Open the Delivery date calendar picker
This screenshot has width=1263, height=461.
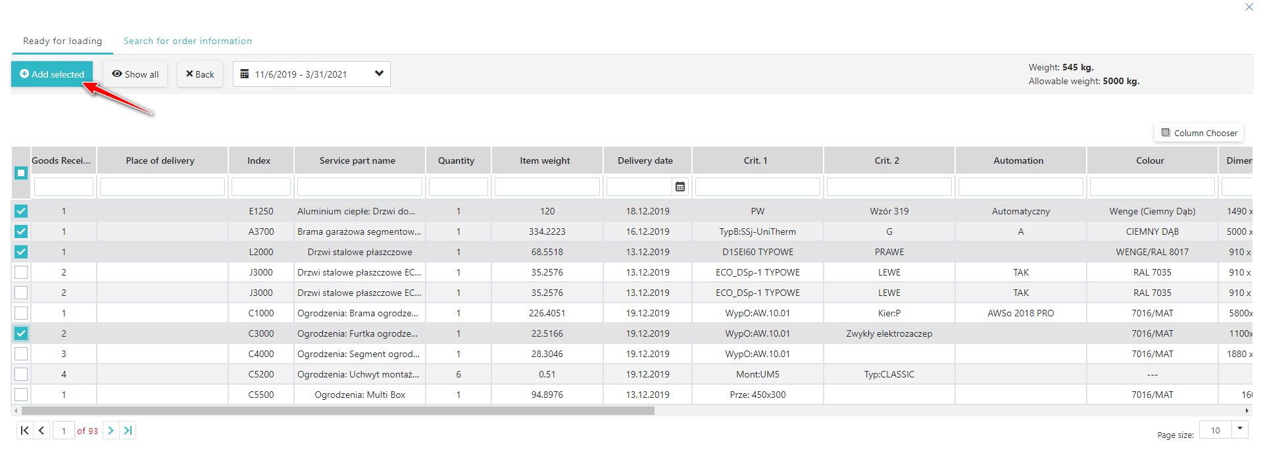(680, 187)
